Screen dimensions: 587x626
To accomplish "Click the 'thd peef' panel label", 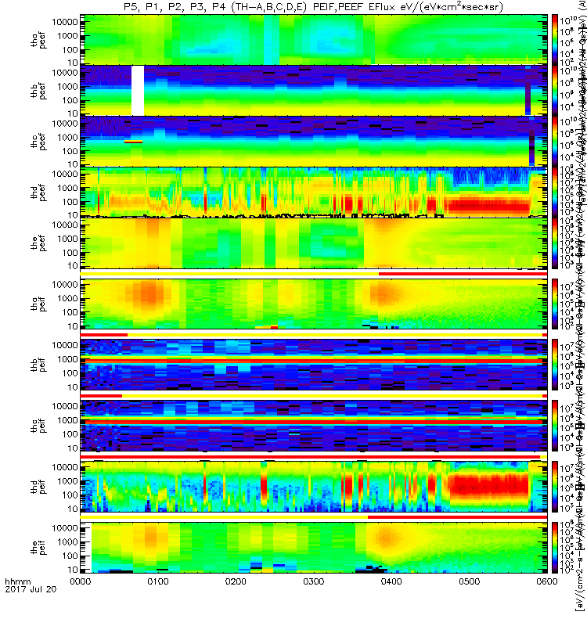I will [x=38, y=192].
